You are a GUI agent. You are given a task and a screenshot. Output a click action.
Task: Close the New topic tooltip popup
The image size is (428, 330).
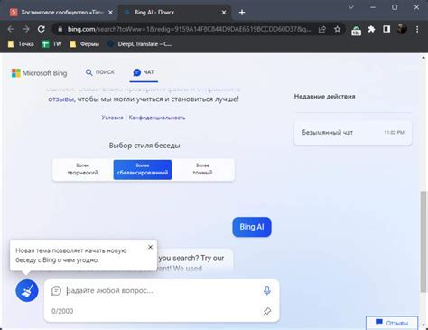tap(150, 247)
